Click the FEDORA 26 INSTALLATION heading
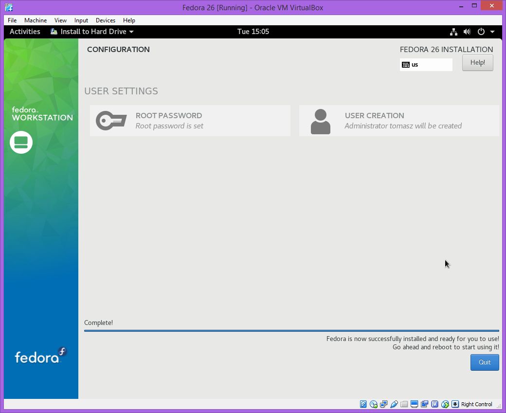The width and height of the screenshot is (506, 413). [446, 49]
